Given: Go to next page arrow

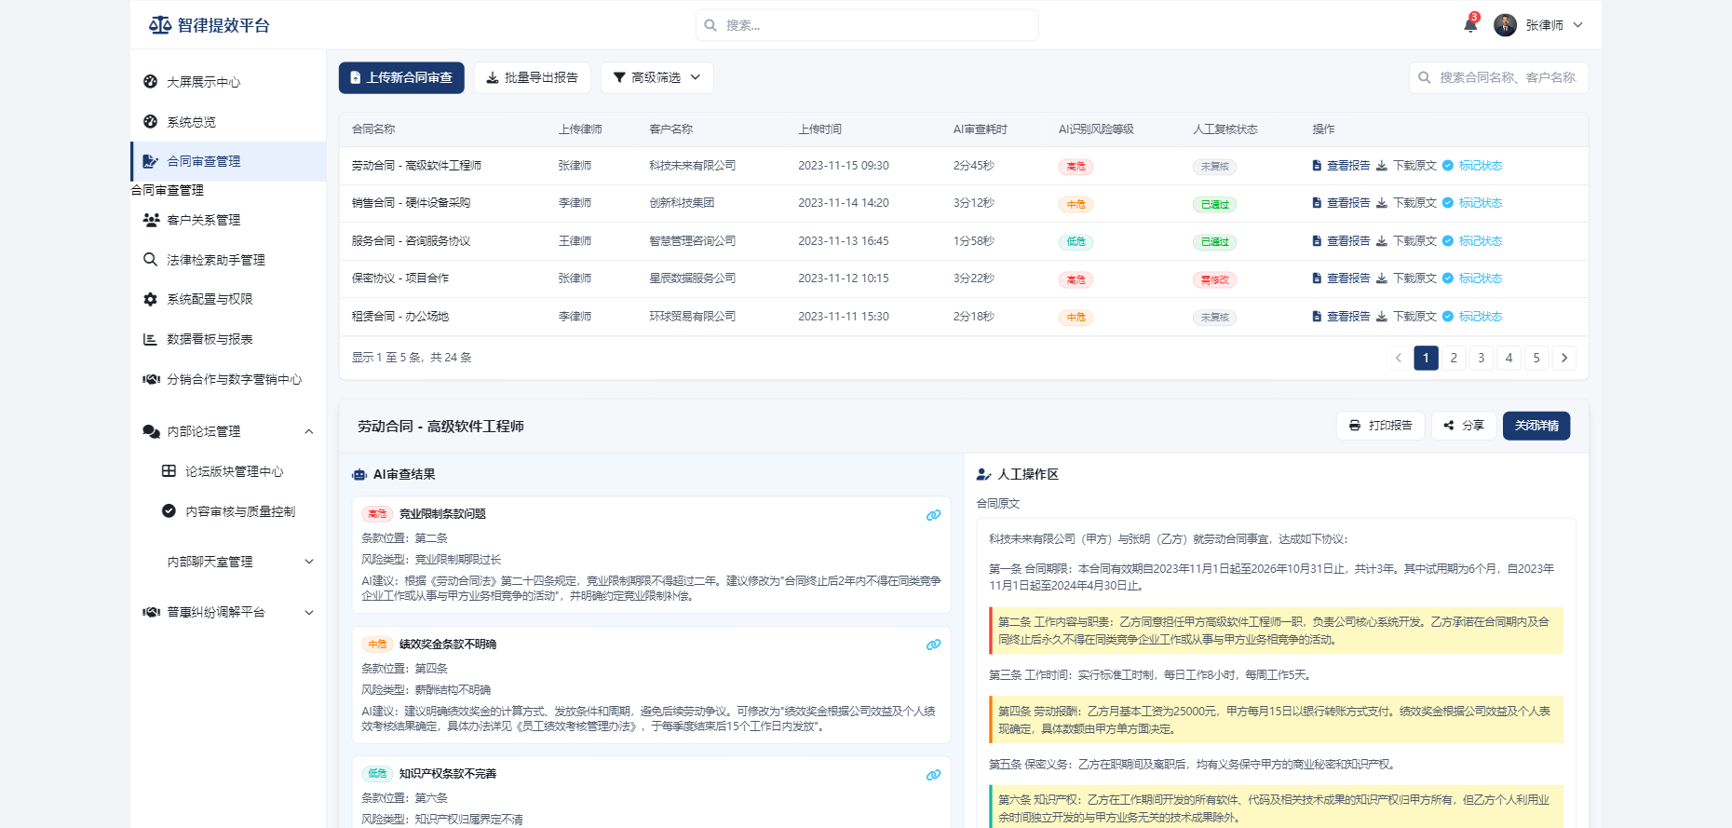Looking at the screenshot, I should click(1564, 358).
